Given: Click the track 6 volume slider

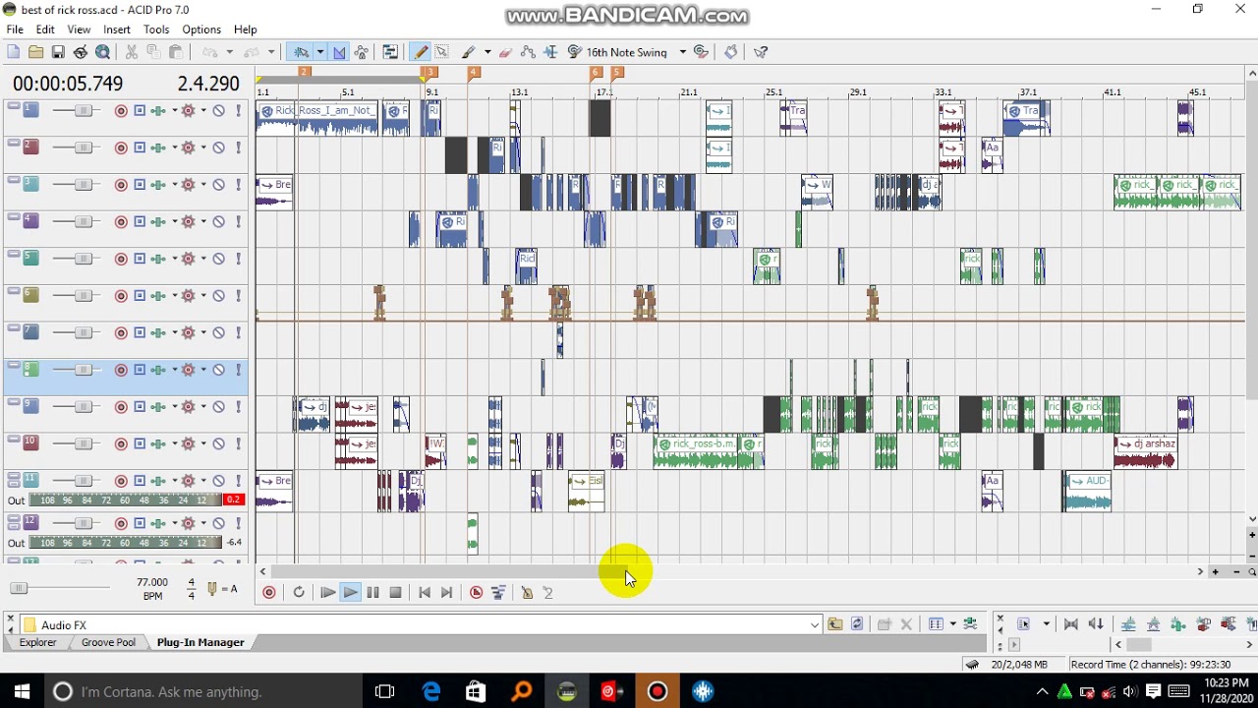Looking at the screenshot, I should 84,296.
